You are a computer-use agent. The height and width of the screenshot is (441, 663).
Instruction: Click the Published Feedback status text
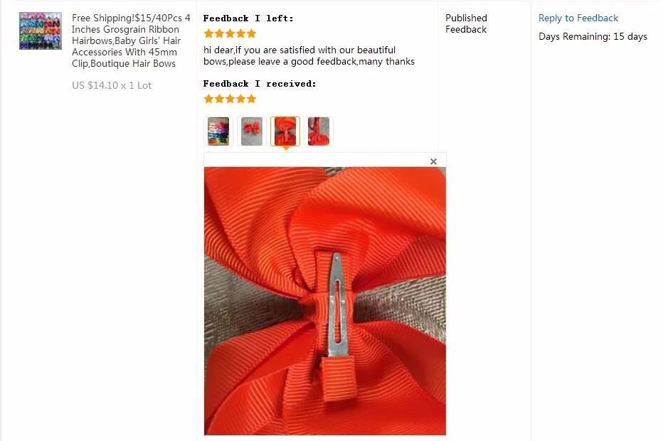(466, 23)
